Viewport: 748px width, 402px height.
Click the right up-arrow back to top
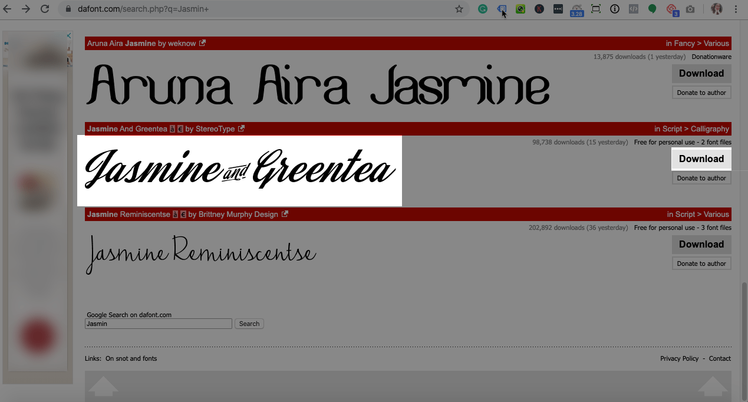pyautogui.click(x=713, y=386)
